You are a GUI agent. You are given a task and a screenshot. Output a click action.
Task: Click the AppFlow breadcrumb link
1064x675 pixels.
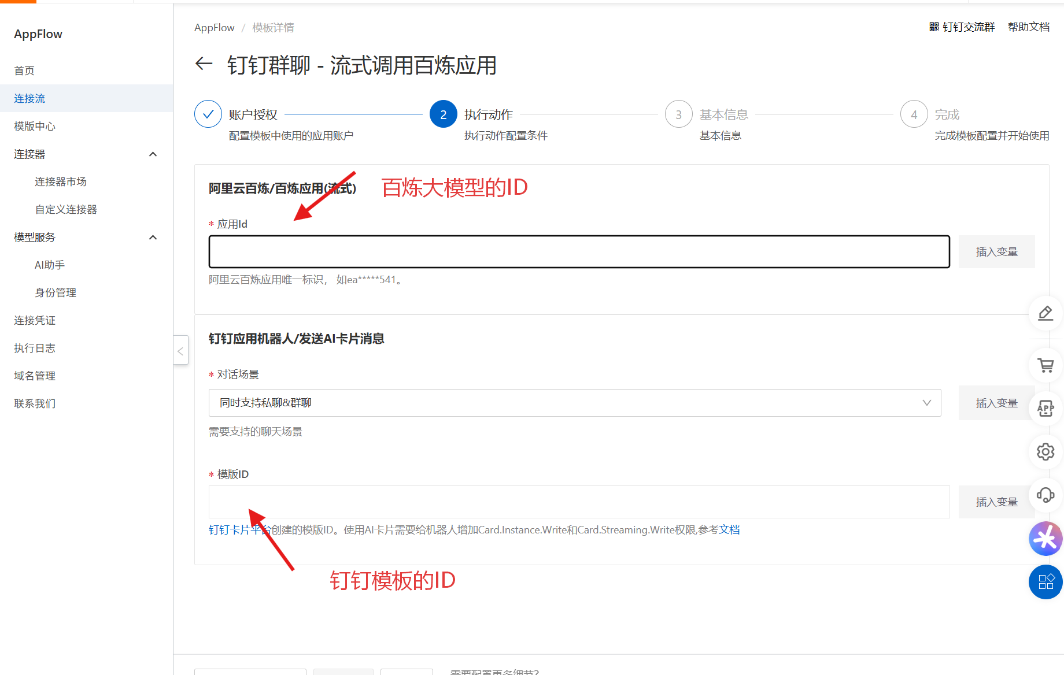tap(215, 28)
